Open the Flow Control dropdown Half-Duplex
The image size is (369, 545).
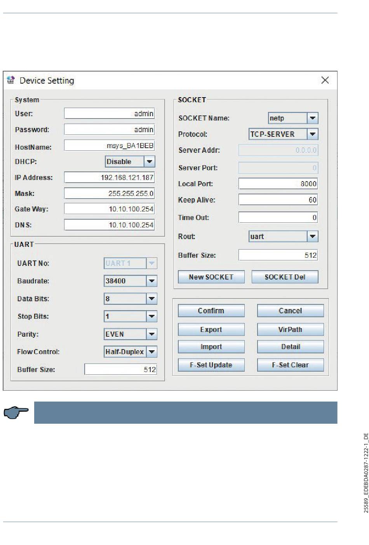(131, 352)
